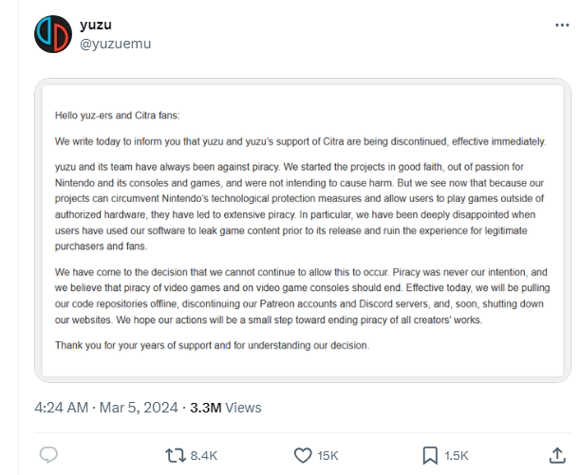Click the 15K likes count

point(327,456)
